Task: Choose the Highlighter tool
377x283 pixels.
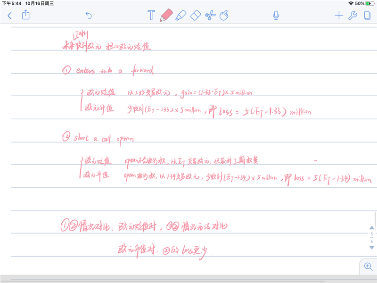Action: (180, 16)
